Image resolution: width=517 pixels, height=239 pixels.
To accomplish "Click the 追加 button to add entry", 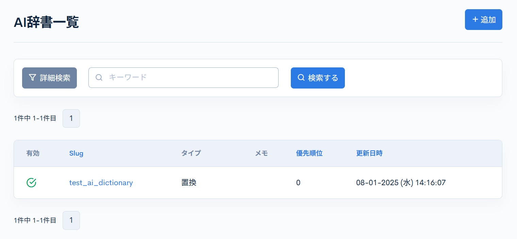I will [483, 19].
